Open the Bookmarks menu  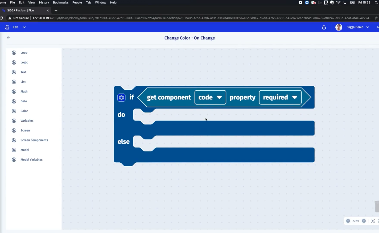coord(61,2)
